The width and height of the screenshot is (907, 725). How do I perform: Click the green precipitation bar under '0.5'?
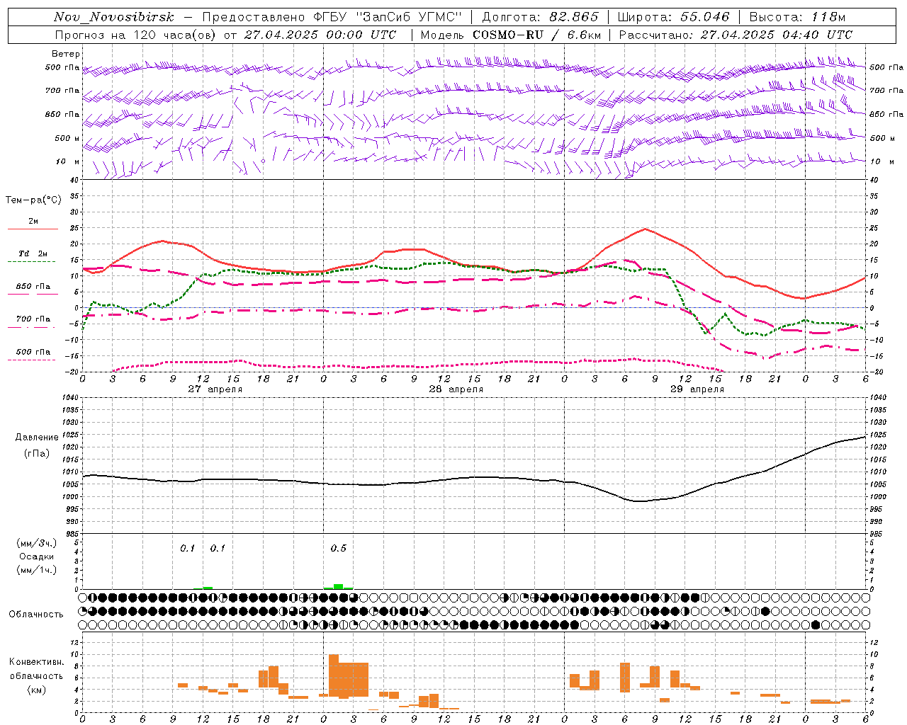pos(339,586)
